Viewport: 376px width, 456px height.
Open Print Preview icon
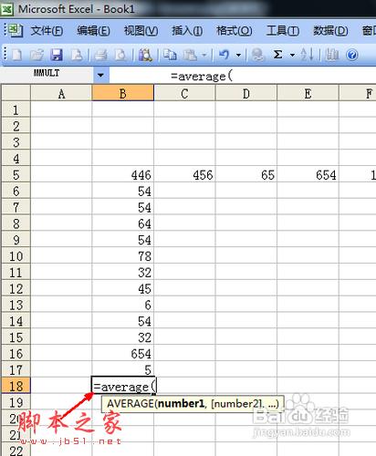120,55
